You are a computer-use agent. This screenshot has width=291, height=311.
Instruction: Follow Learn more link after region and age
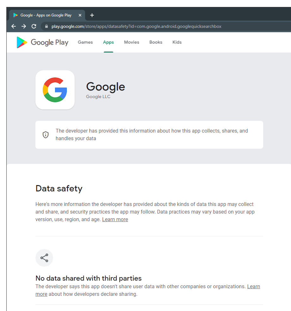[x=115, y=219]
